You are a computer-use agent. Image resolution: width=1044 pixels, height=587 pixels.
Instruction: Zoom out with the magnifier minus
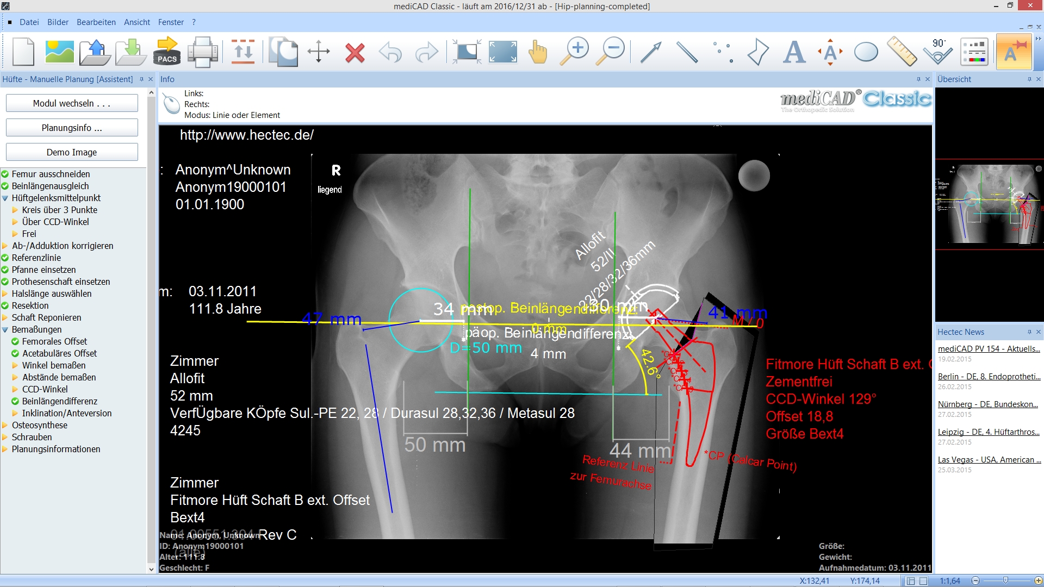pos(610,52)
